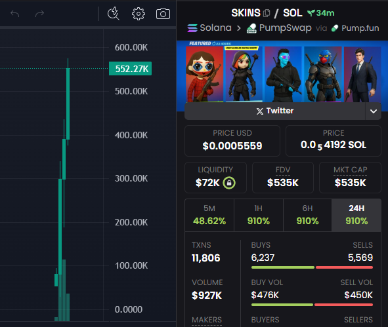Viewport: 388px width, 327px height.
Task: Click the green buy volume bar
Action: (x=282, y=305)
